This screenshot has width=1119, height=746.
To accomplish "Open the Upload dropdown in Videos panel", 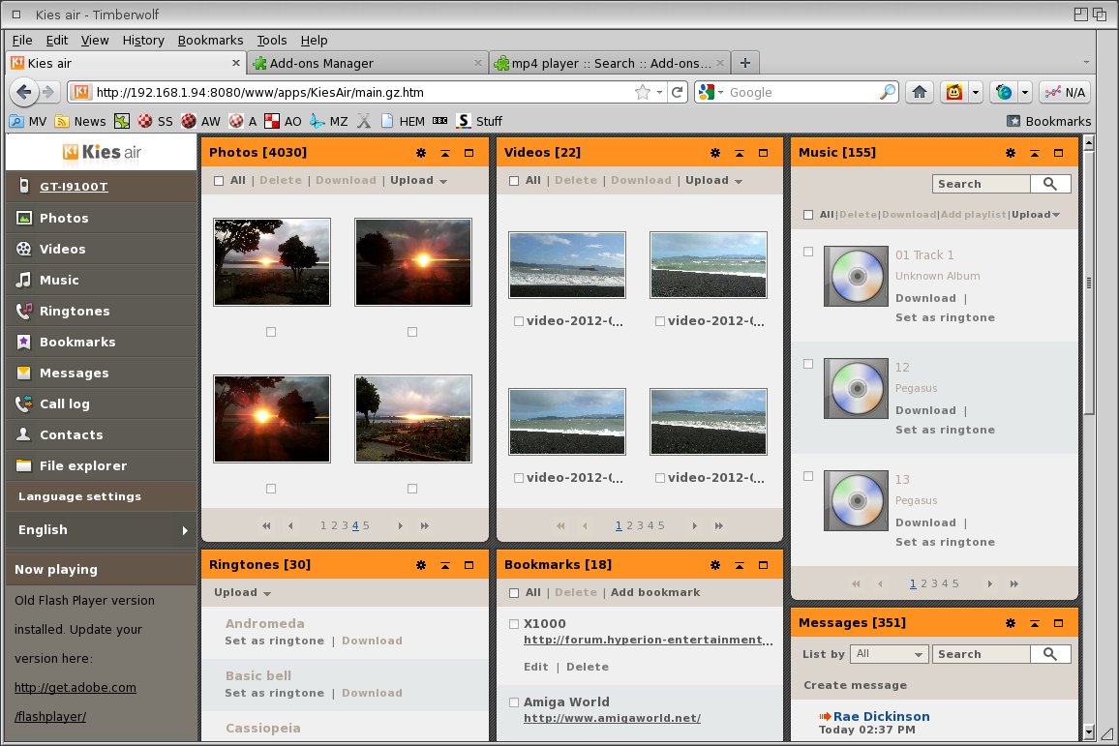I will pos(714,181).
